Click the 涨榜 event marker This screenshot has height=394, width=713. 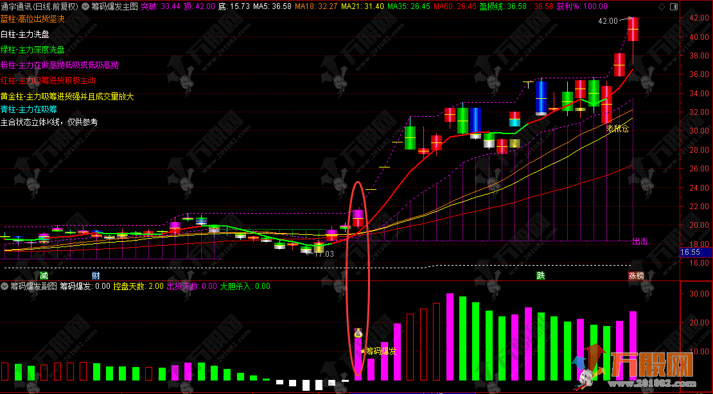point(636,275)
